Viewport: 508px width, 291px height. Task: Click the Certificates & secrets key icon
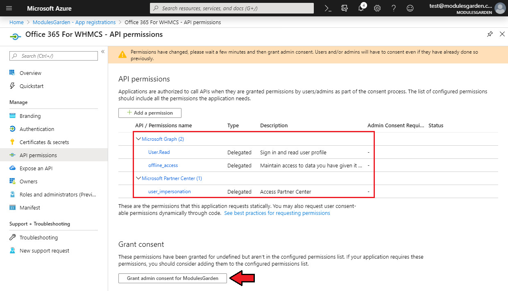(x=12, y=142)
